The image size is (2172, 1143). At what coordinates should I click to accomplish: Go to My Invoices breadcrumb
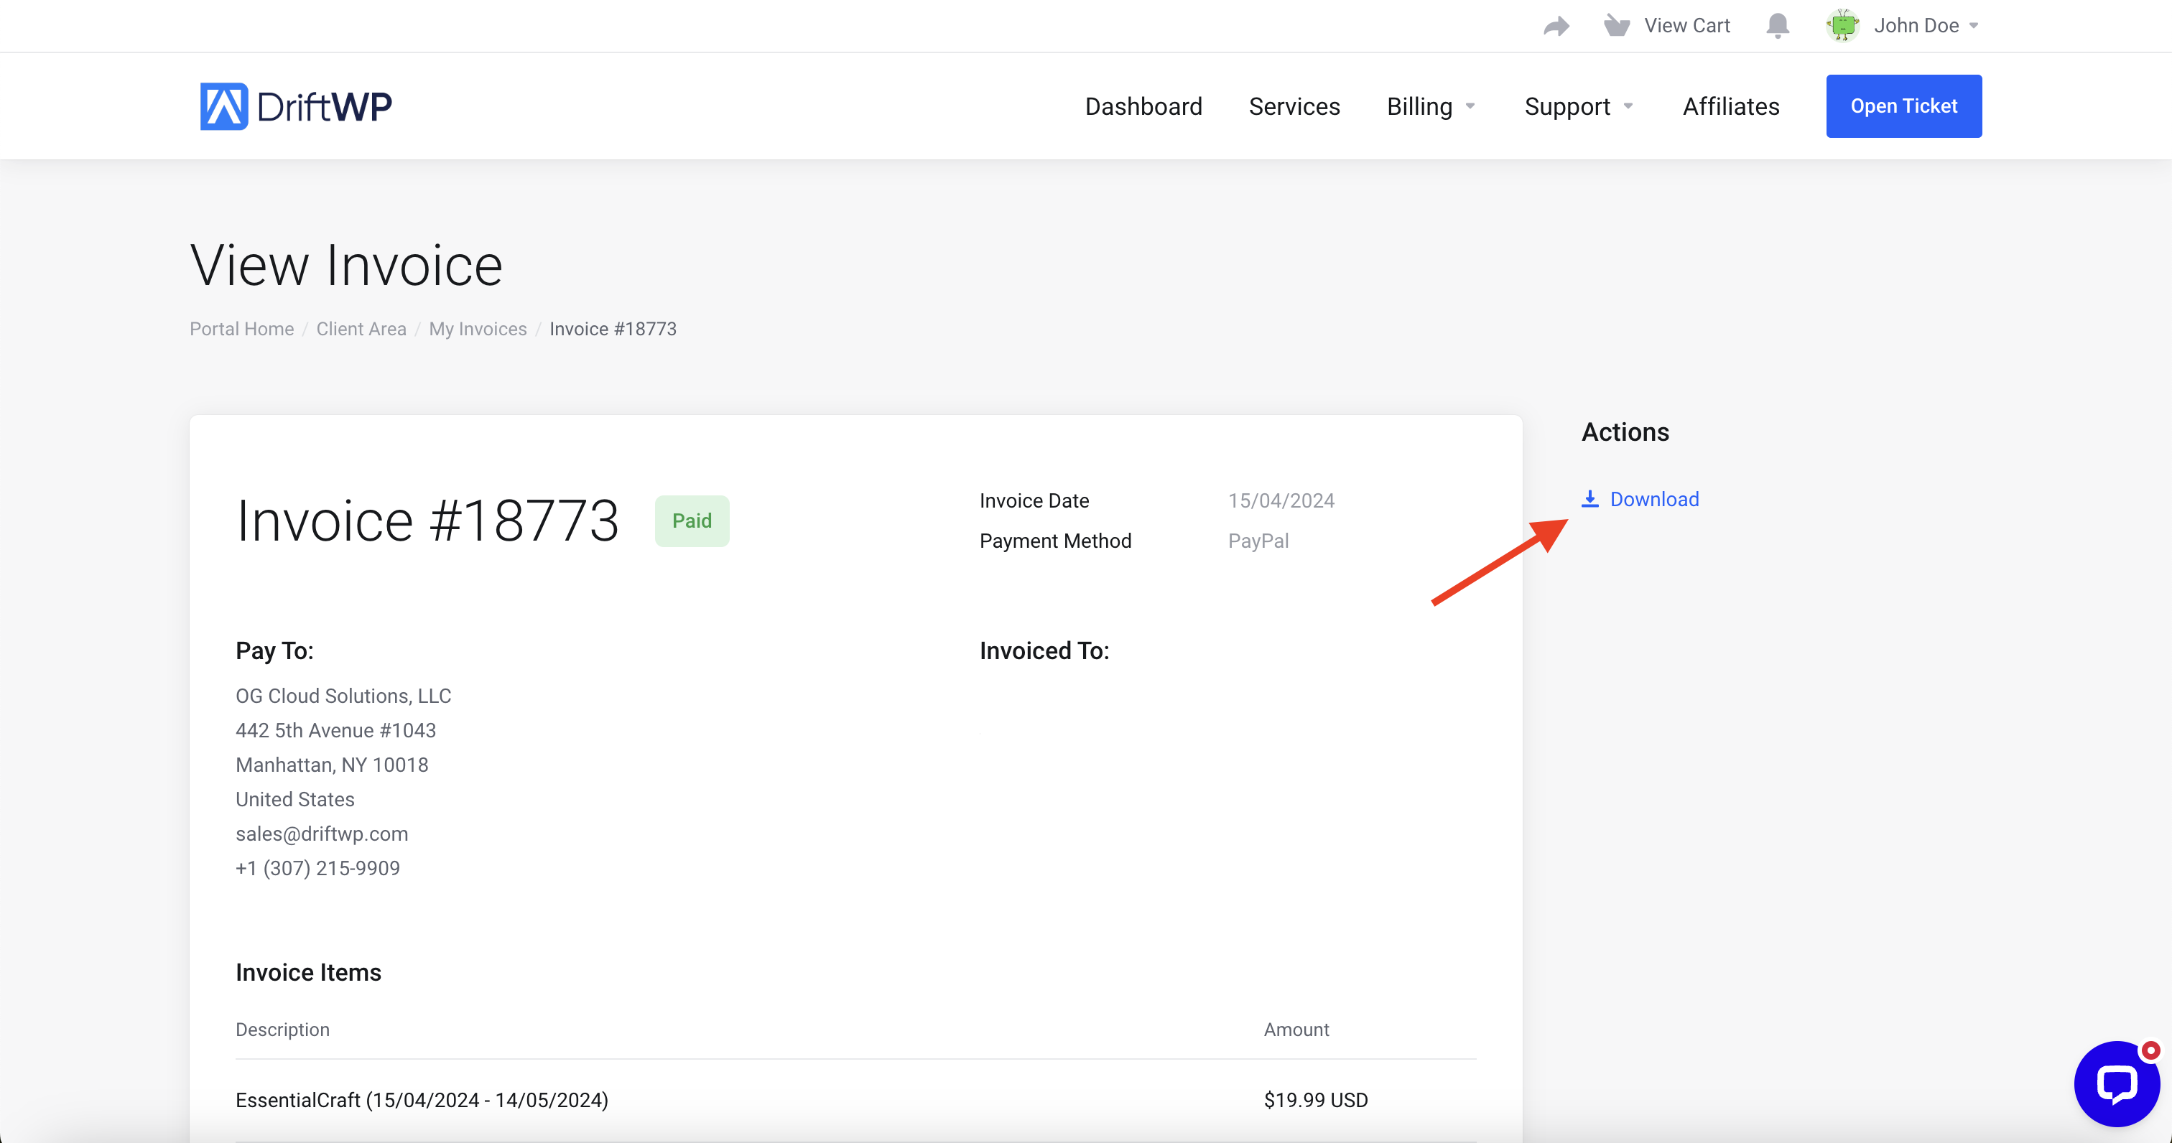coord(477,329)
